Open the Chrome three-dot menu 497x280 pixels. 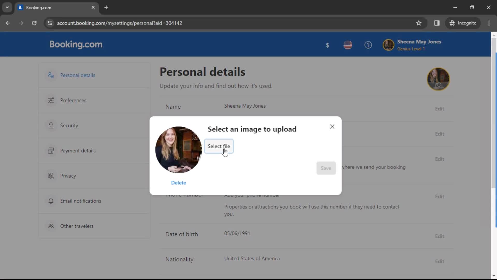[x=489, y=23]
